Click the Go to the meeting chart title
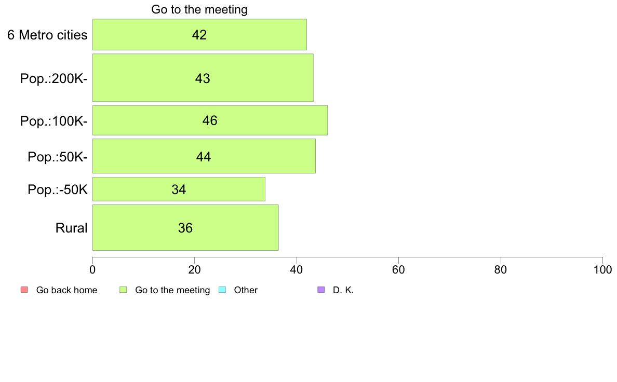The image size is (617, 382). (x=199, y=9)
